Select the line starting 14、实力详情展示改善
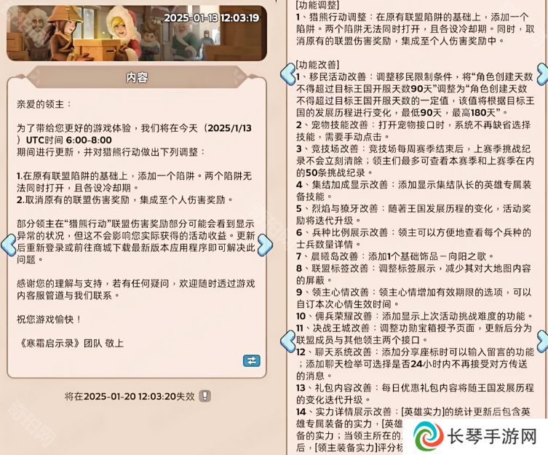 click(413, 411)
